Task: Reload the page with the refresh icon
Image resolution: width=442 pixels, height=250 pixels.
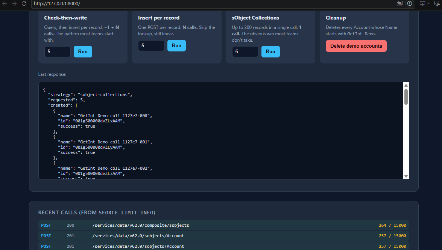Action: tap(24, 4)
